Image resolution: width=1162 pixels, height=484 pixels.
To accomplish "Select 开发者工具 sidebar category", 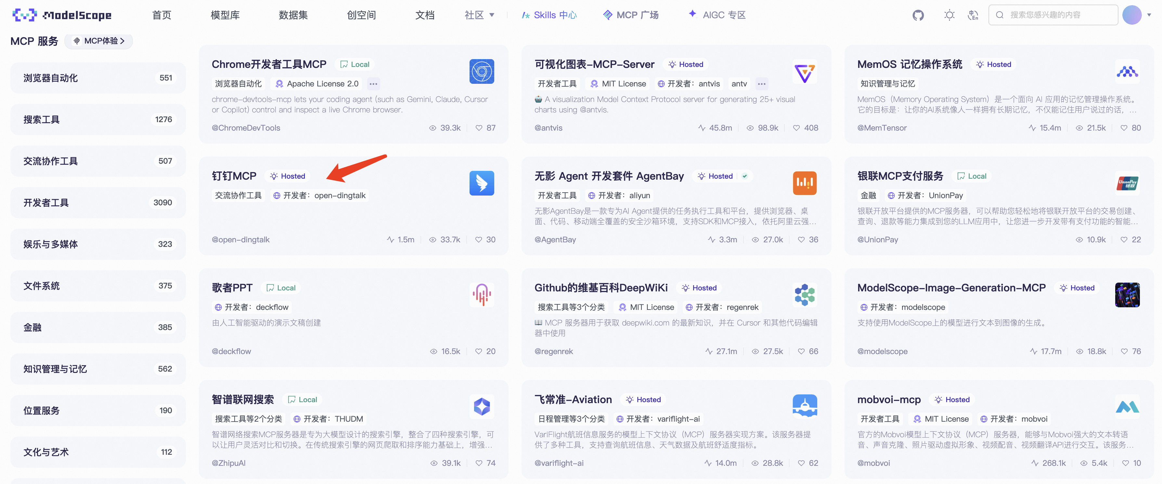I will 98,202.
